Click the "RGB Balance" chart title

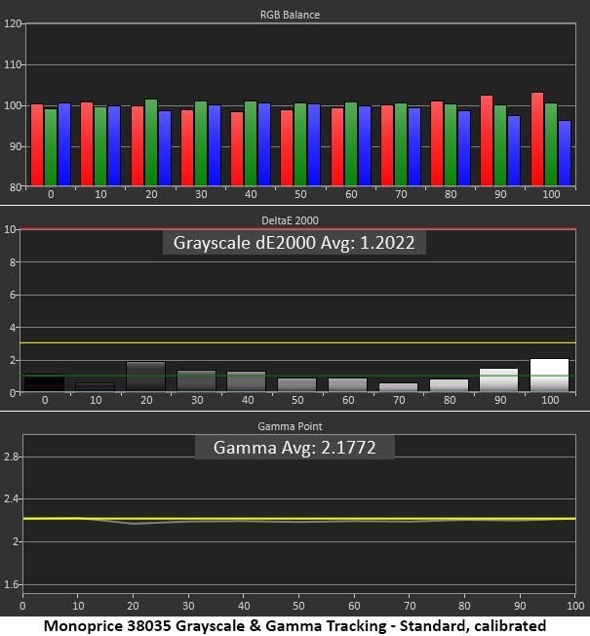click(x=290, y=15)
